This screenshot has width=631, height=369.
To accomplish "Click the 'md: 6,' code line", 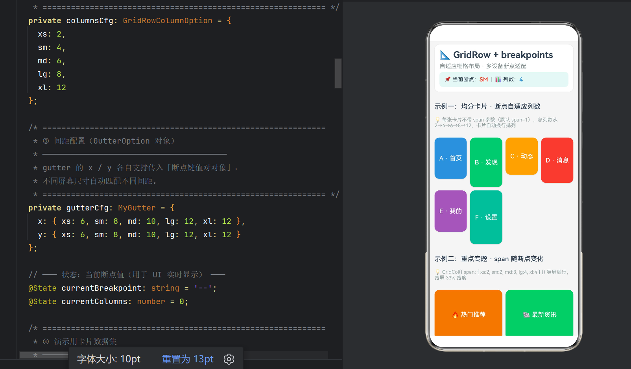I will pyautogui.click(x=52, y=61).
